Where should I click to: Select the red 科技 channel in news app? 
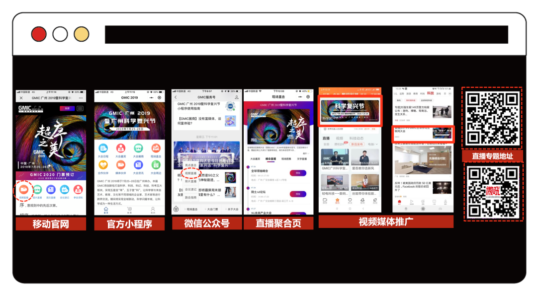coord(431,93)
